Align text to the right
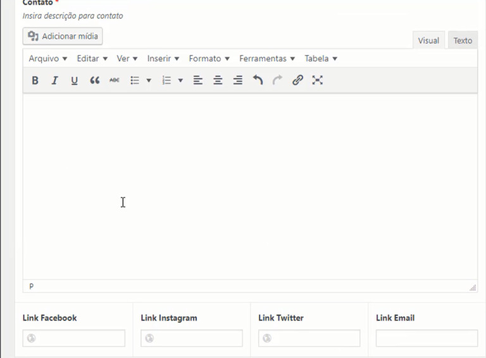This screenshot has width=486, height=358. [238, 80]
